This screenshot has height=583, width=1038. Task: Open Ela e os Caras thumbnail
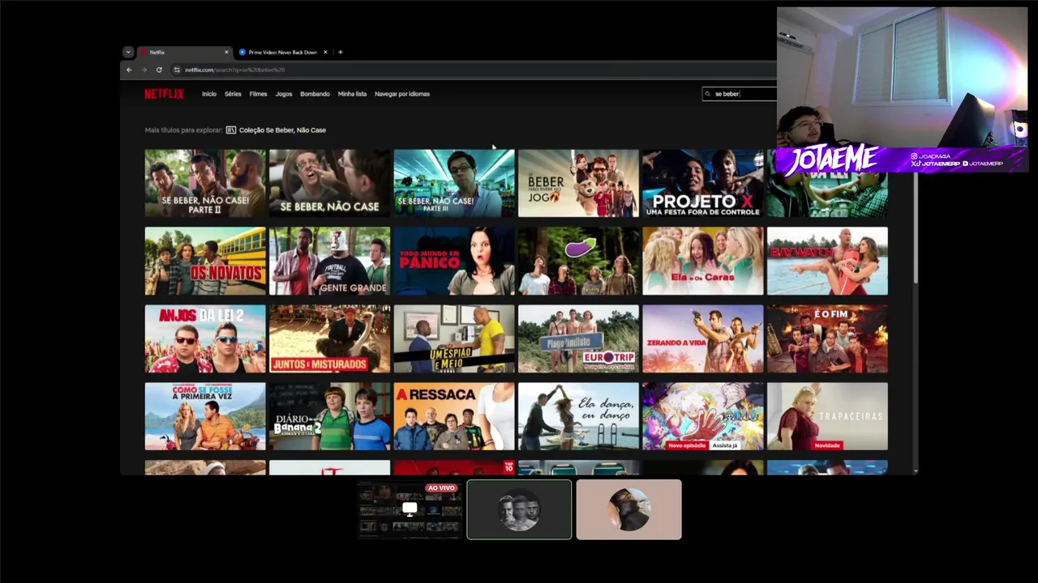(703, 261)
